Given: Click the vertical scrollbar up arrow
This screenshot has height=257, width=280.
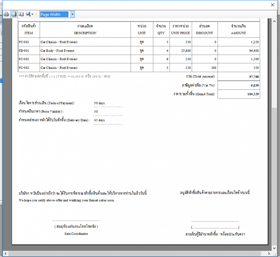Looking at the screenshot, I should (274, 21).
